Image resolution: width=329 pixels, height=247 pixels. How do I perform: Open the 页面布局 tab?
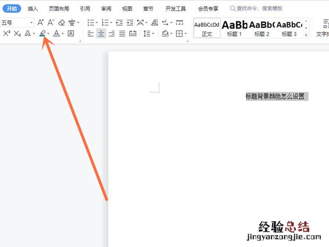tap(59, 9)
